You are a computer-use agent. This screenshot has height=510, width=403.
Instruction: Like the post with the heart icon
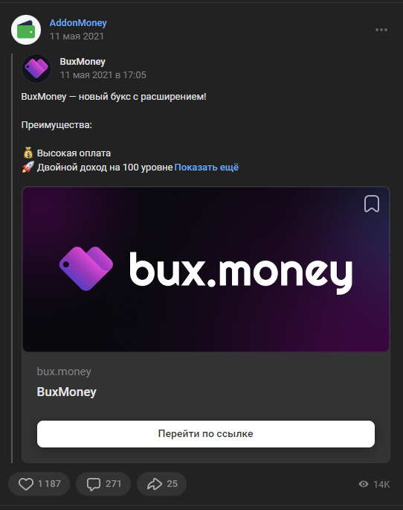(x=26, y=484)
